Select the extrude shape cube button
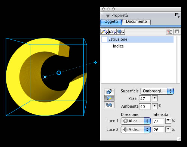This screenshot has height=147, width=187. click(x=109, y=92)
